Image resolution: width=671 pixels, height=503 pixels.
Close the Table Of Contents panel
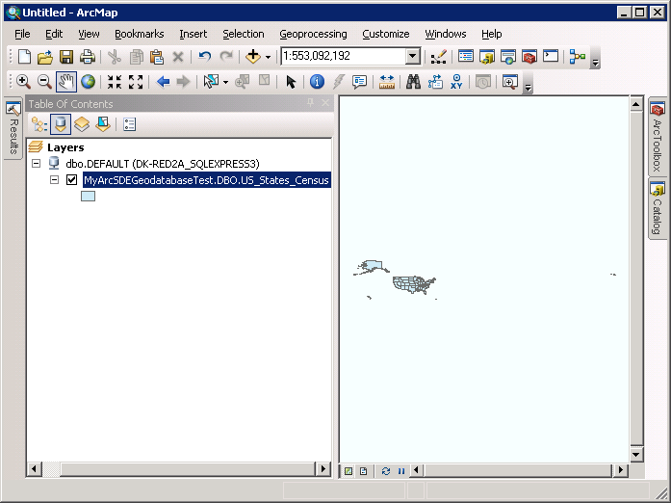pyautogui.click(x=325, y=103)
